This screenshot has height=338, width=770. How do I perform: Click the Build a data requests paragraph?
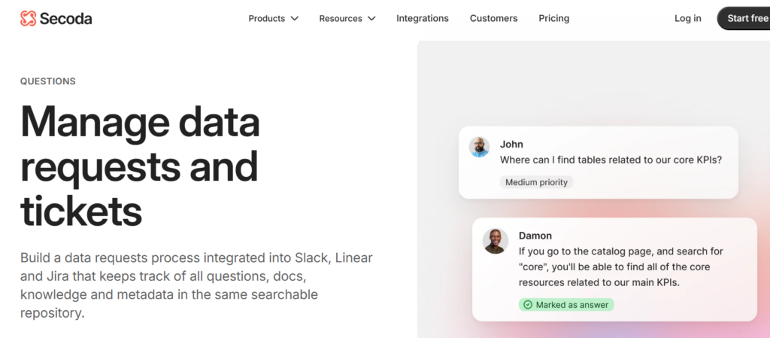(196, 285)
